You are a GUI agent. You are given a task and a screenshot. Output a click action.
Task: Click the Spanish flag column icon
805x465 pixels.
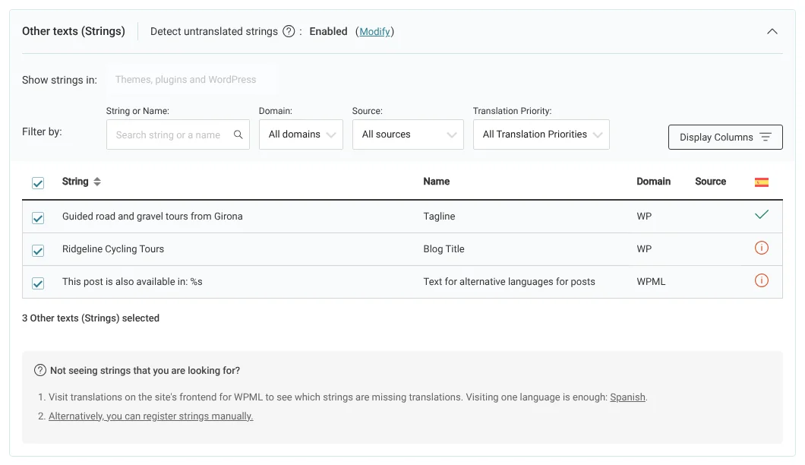pyautogui.click(x=762, y=182)
